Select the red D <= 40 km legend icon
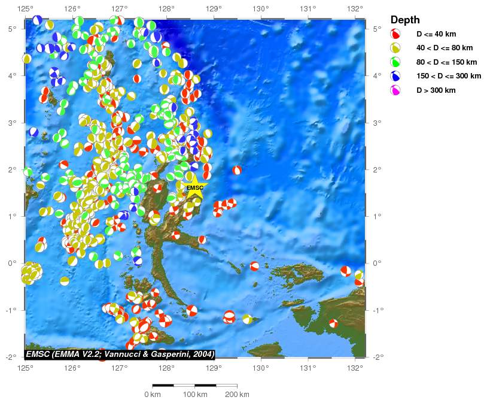The width and height of the screenshot is (487, 403). pos(395,34)
